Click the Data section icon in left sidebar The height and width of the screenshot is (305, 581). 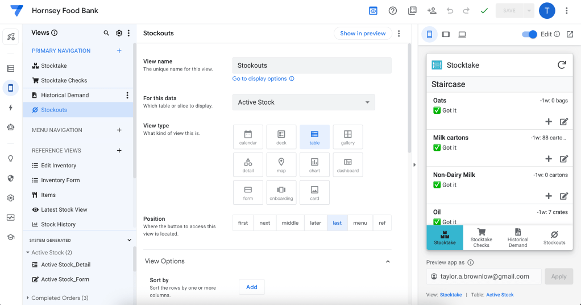(x=11, y=68)
